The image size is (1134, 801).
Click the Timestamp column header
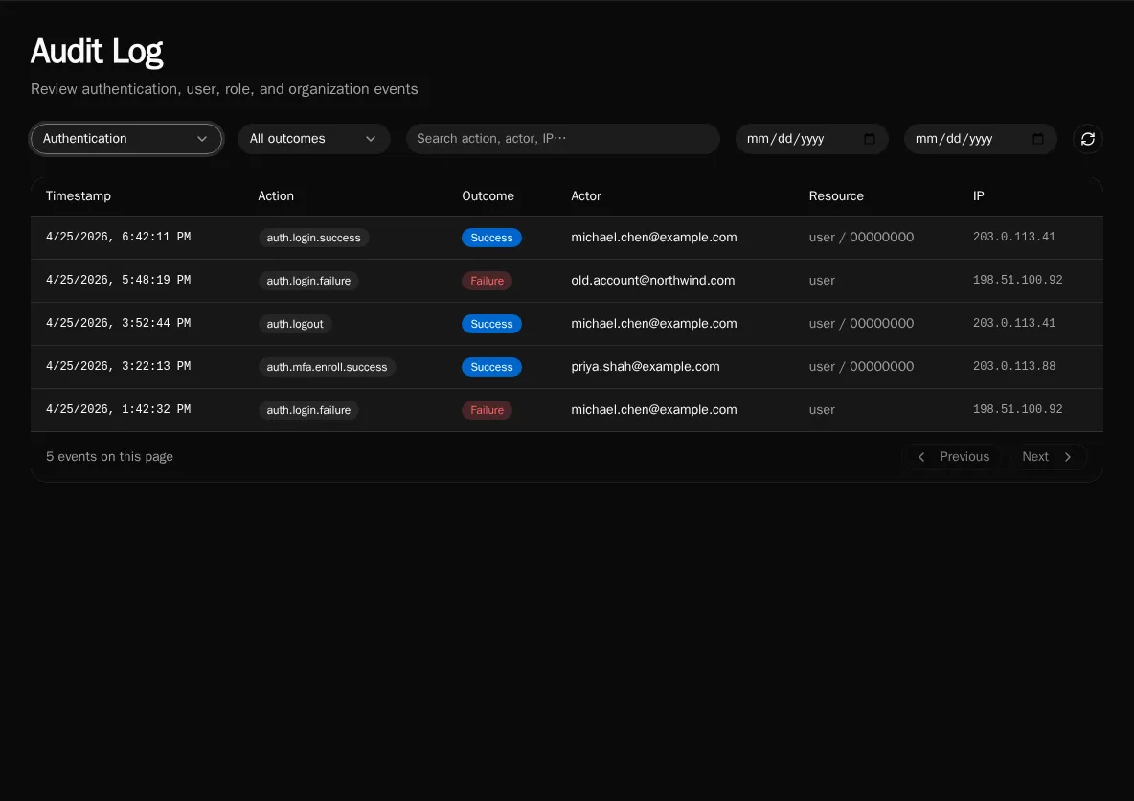(x=79, y=196)
